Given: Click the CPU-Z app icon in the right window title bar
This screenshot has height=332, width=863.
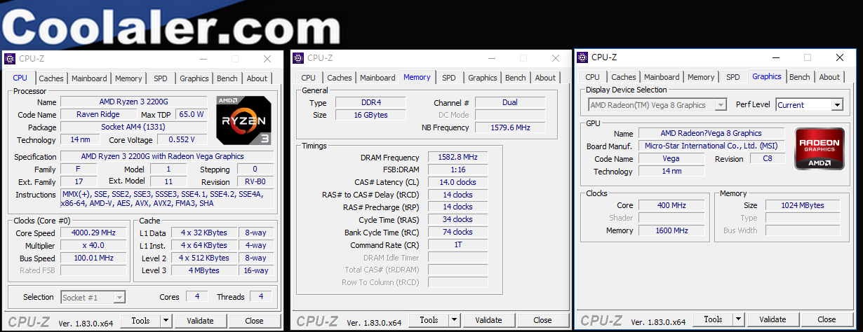Looking at the screenshot, I should pos(582,57).
